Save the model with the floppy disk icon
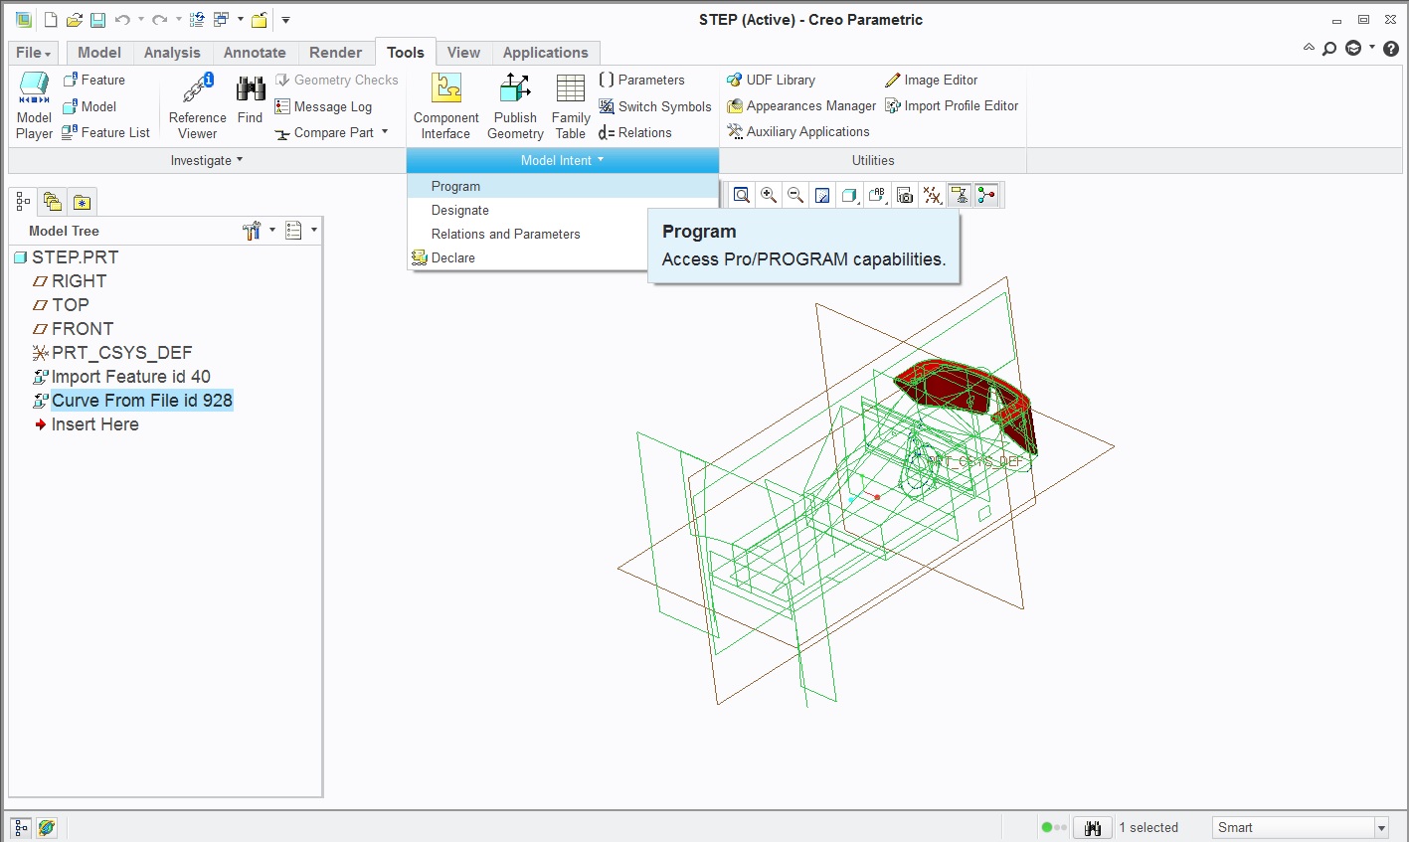This screenshot has width=1409, height=842. (x=97, y=20)
